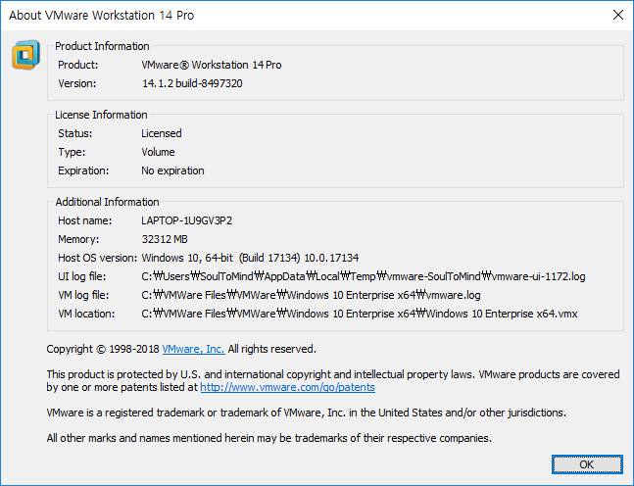Click the VM location: label
The image size is (634, 486).
click(x=86, y=314)
